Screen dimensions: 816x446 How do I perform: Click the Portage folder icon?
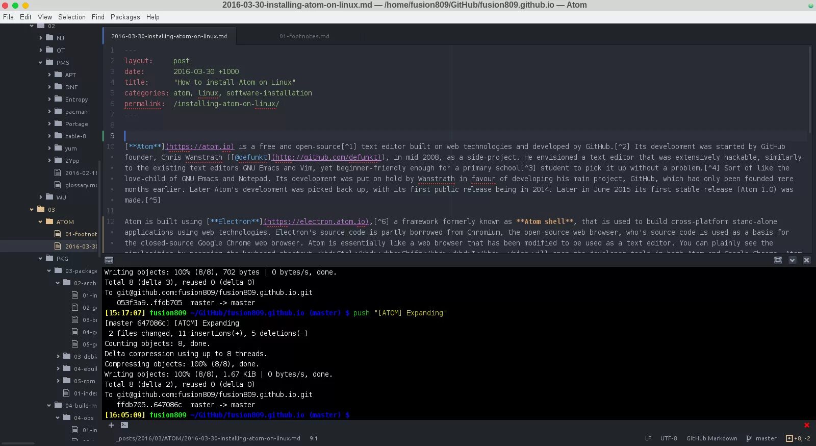point(58,123)
